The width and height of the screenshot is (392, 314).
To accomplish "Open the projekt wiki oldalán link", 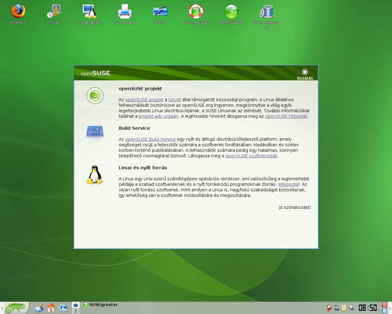I will pos(159,116).
